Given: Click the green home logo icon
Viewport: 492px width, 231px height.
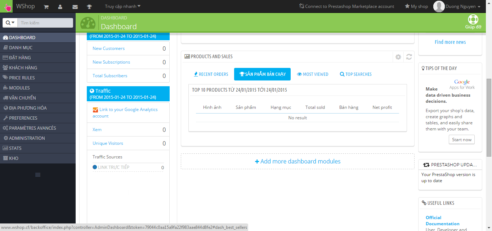Looking at the screenshot, I should click(x=6, y=6).
